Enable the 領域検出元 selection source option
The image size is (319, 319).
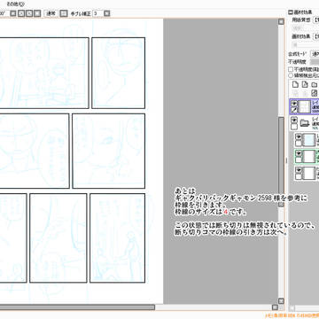pos(291,75)
